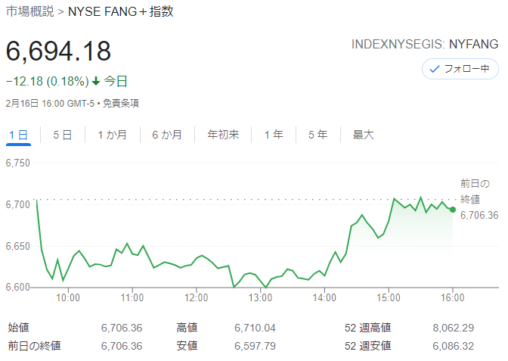
Task: Select the 1日 chart range tab
Action: [18, 135]
